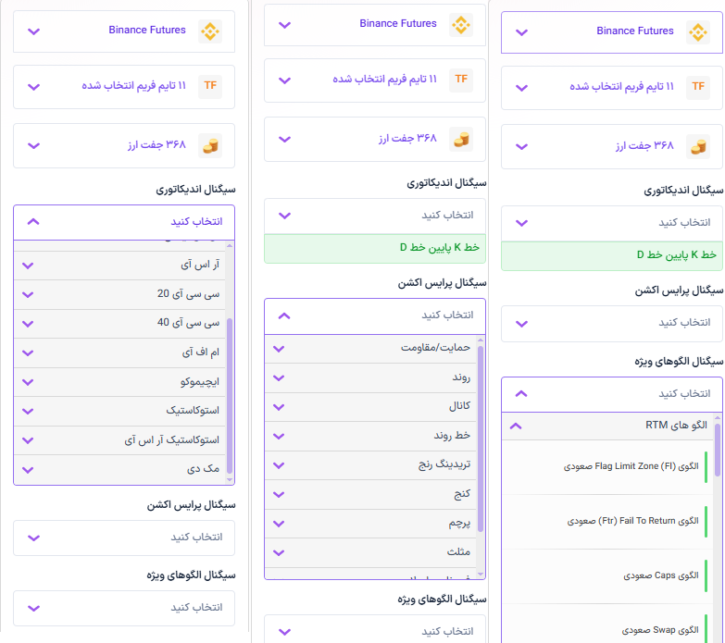
Task: Click the Binance logo icon in the right panel
Action: [698, 32]
